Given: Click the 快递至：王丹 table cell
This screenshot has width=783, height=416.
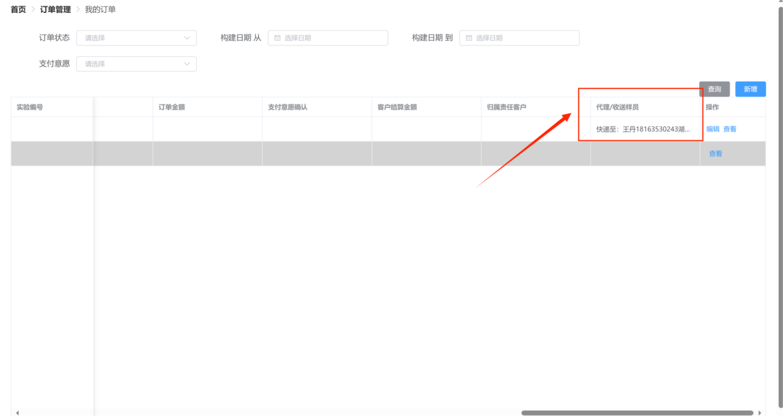Looking at the screenshot, I should pos(643,129).
